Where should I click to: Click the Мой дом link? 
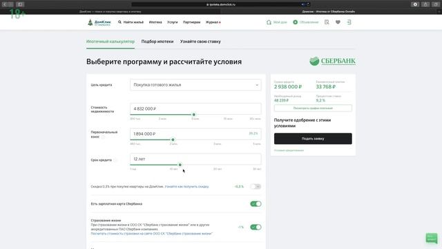(x=280, y=22)
